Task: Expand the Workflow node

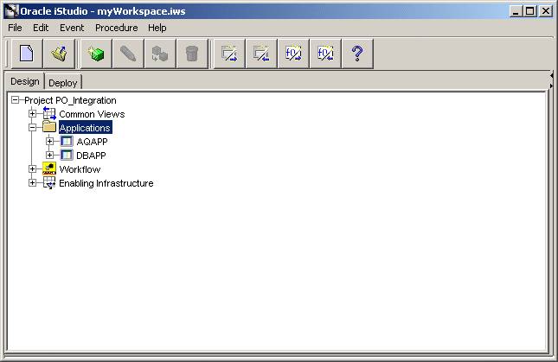Action: pyautogui.click(x=32, y=169)
